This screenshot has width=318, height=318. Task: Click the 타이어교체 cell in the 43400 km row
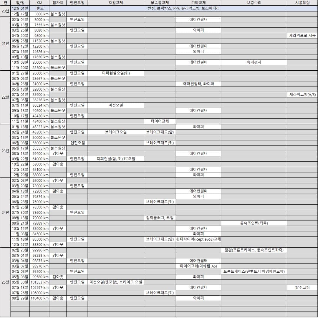coord(160,121)
